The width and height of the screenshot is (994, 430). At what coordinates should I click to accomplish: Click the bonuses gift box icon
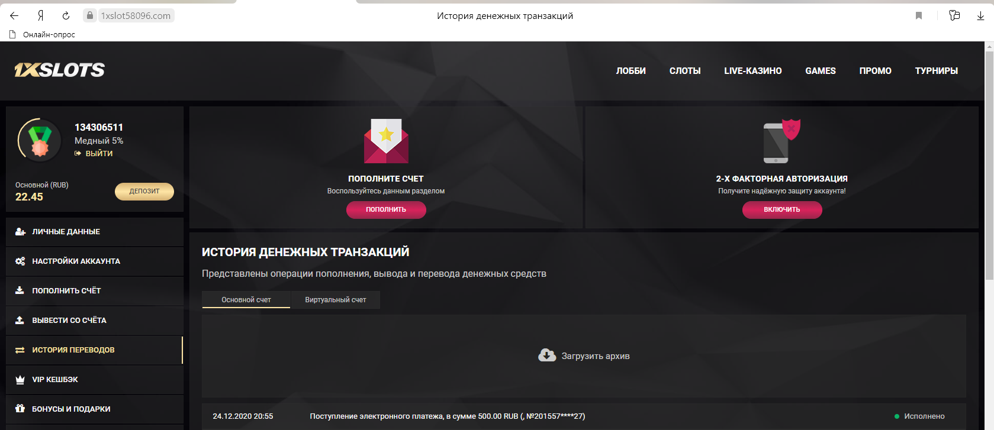(20, 409)
